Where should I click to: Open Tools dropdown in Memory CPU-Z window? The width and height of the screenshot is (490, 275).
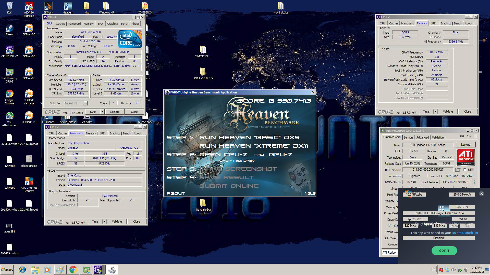click(435, 112)
